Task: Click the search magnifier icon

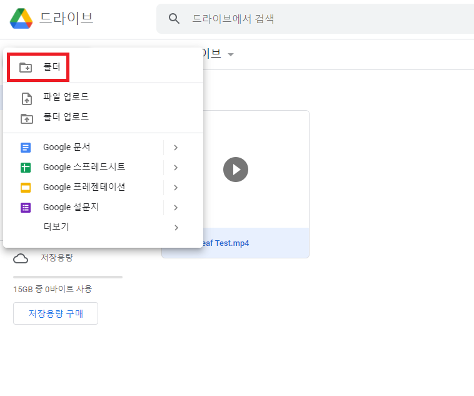Action: point(174,18)
